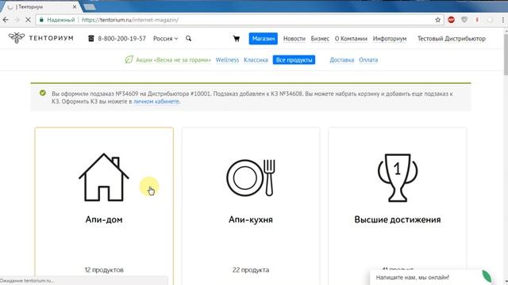Click the 8-800-200-19-57 phone number

tap(121, 39)
